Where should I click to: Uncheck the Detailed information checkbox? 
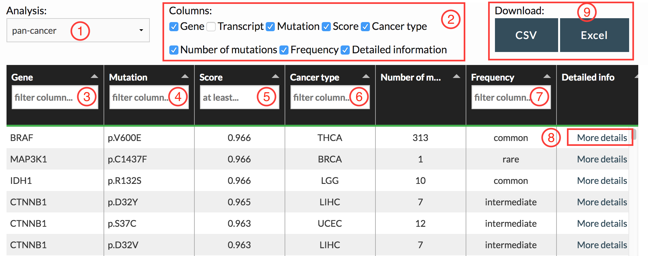tap(345, 50)
